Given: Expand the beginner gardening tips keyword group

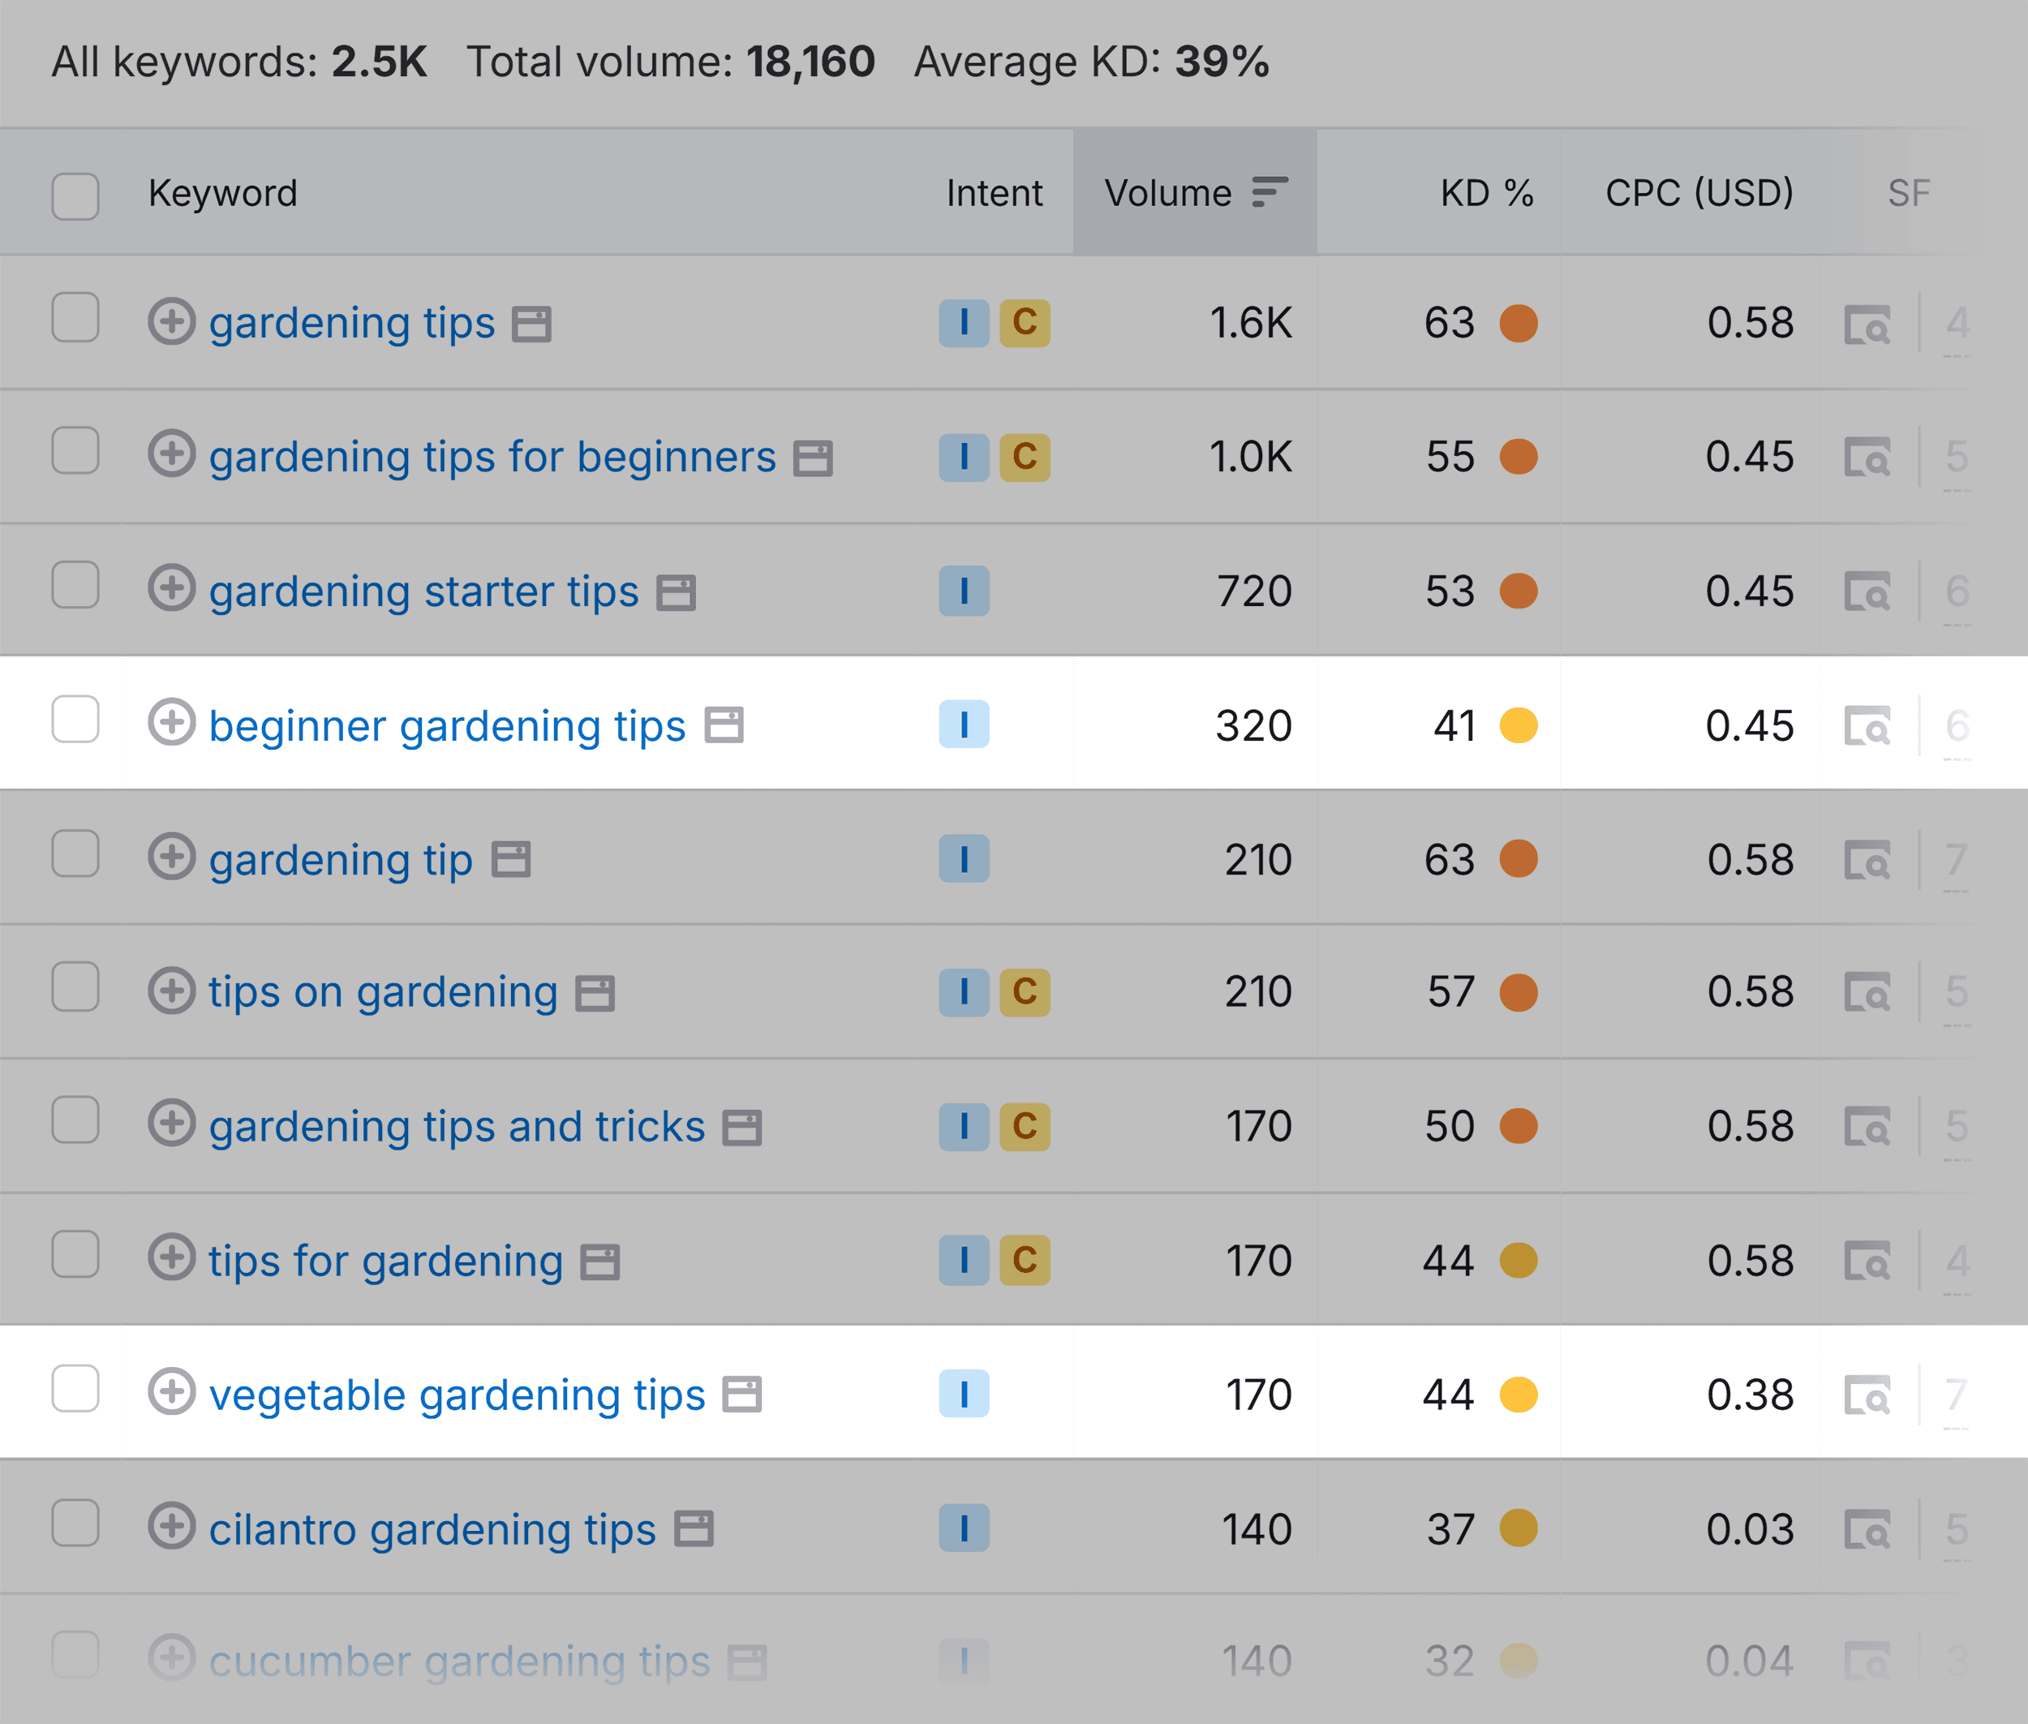Looking at the screenshot, I should (x=174, y=725).
